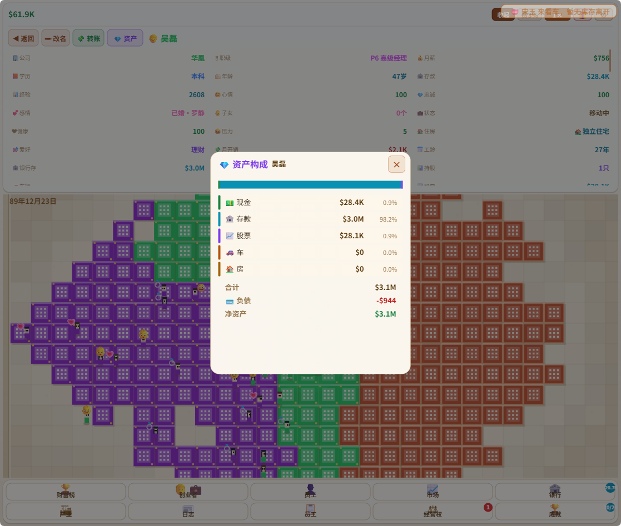Open the 经营权 management rights tab
Image resolution: width=621 pixels, height=526 pixels.
tap(433, 511)
